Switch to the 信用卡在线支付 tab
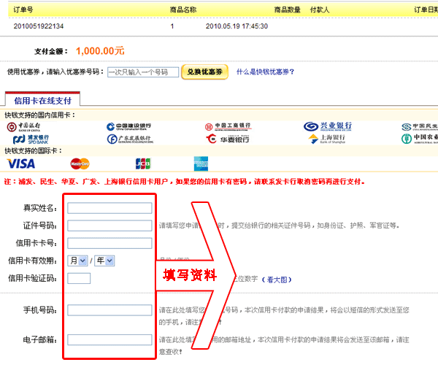Screen dimensions: 438x365 42,100
